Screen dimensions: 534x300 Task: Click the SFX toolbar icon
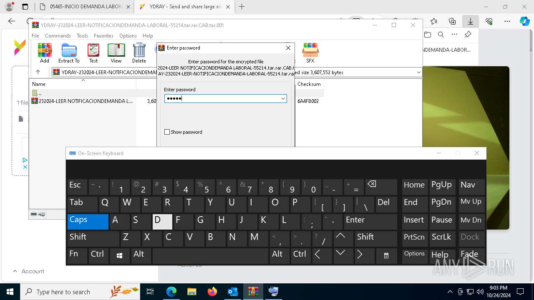310,53
